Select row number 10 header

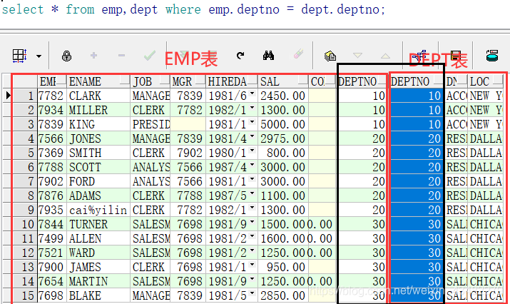(x=24, y=224)
